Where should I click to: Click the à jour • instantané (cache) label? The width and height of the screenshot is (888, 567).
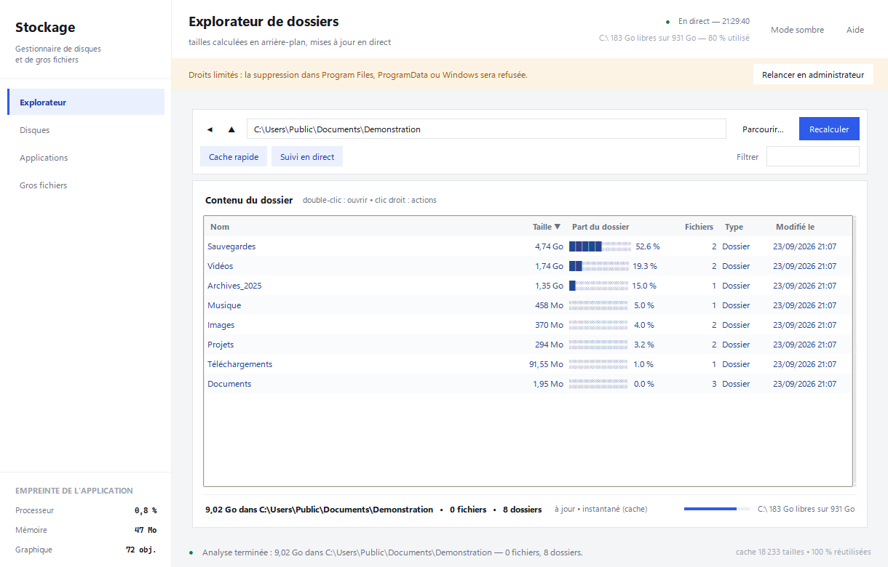click(600, 509)
